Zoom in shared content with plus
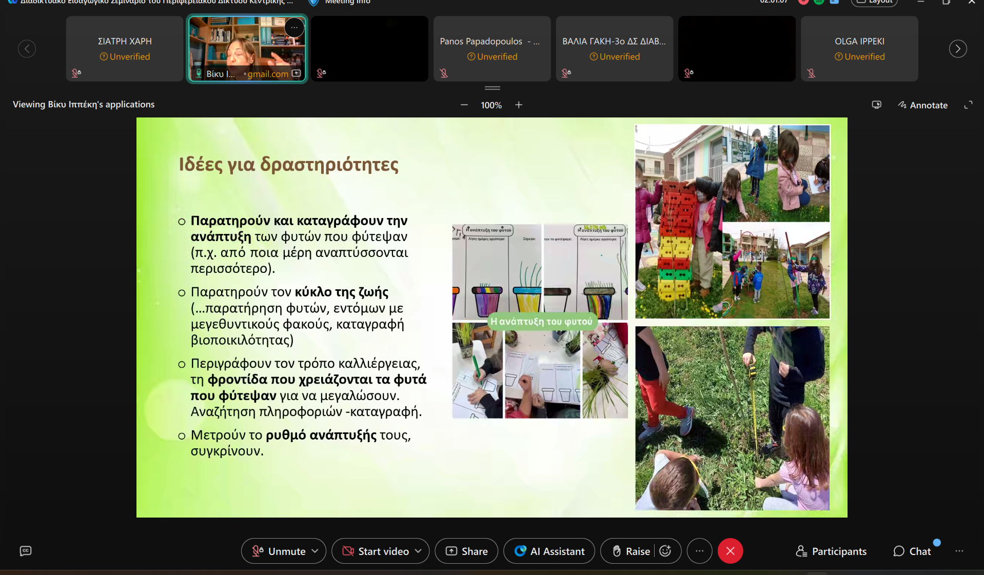Image resolution: width=984 pixels, height=575 pixels. tap(519, 105)
